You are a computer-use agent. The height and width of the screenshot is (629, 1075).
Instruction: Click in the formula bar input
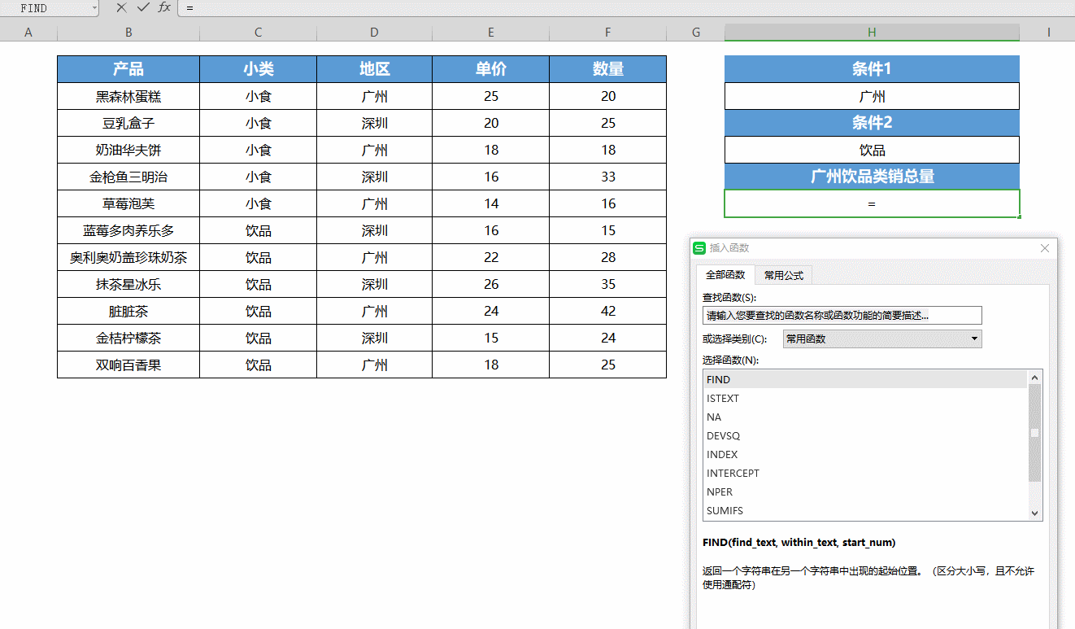tap(626, 7)
